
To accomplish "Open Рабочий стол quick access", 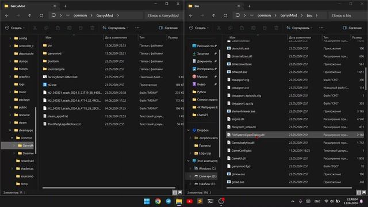I will click(205, 46).
